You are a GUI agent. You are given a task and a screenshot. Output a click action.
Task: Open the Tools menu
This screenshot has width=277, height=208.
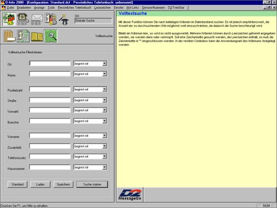click(51, 8)
